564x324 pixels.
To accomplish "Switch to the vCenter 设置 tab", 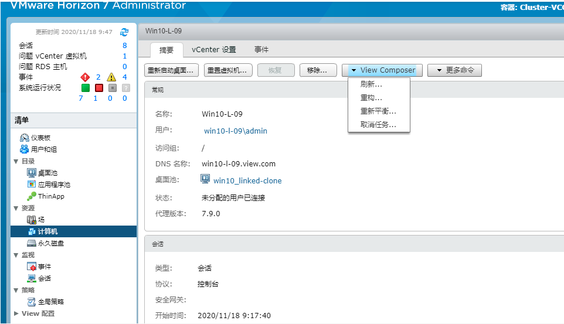I will click(213, 50).
